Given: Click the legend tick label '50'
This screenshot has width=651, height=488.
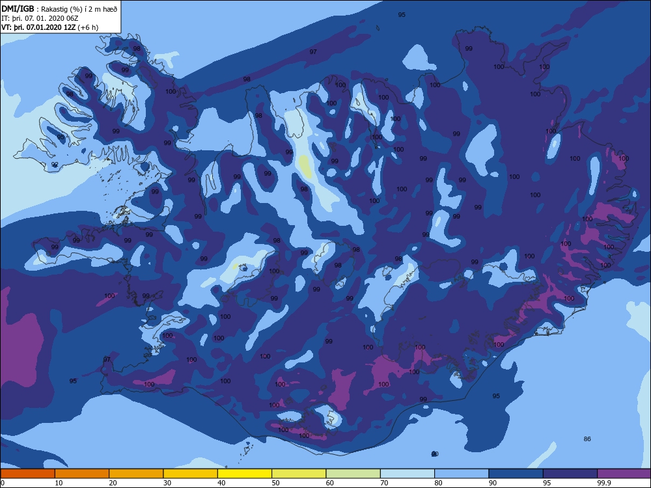Looking at the screenshot, I should 275,483.
